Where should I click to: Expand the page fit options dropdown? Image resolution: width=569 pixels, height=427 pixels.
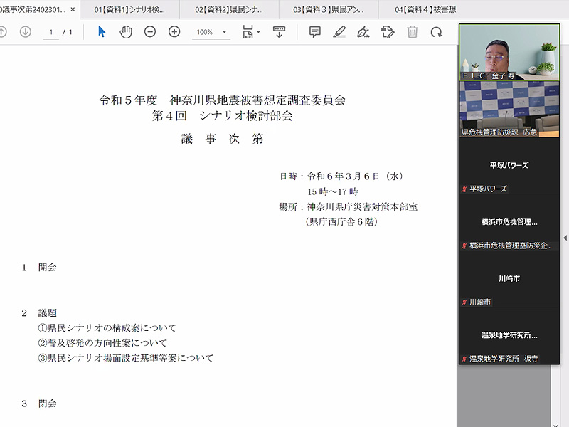tap(251, 32)
